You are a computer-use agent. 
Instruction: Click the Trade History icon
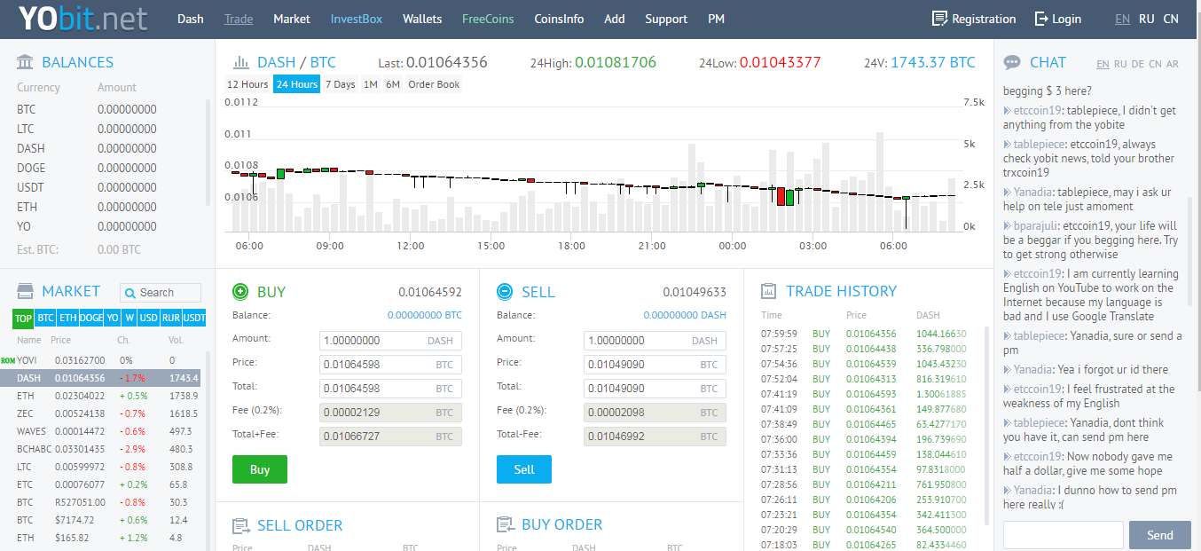click(x=768, y=291)
